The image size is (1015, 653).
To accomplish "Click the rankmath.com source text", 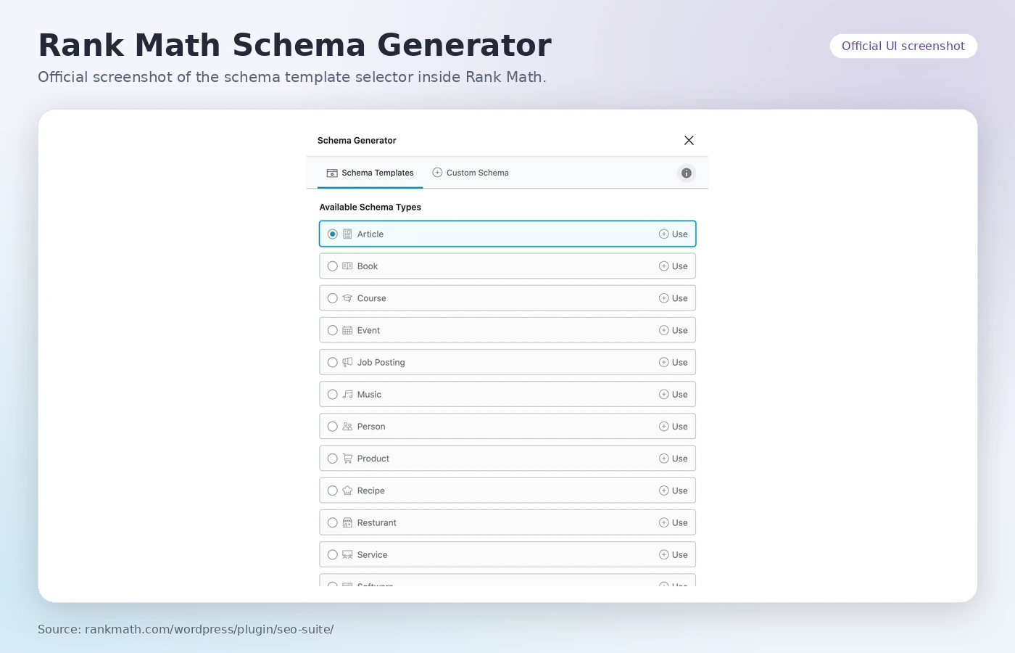I will coord(186,629).
